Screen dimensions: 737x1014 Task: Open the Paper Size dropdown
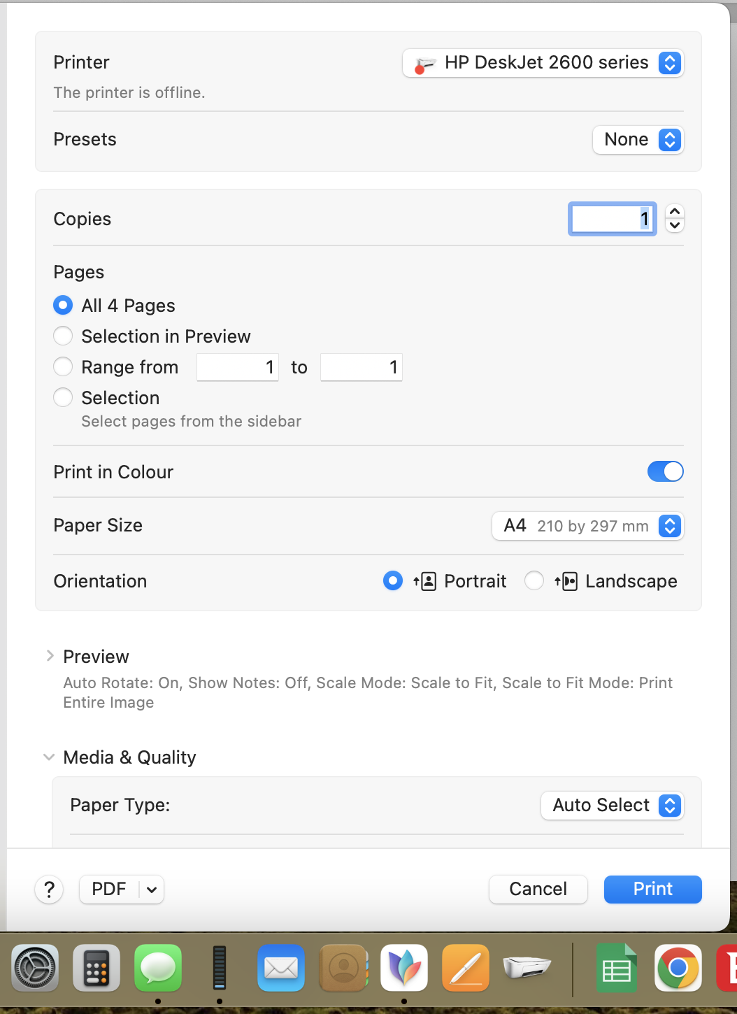pos(587,526)
